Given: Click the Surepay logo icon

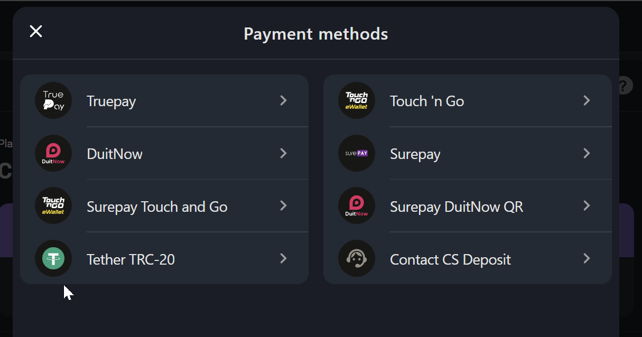Looking at the screenshot, I should 357,153.
